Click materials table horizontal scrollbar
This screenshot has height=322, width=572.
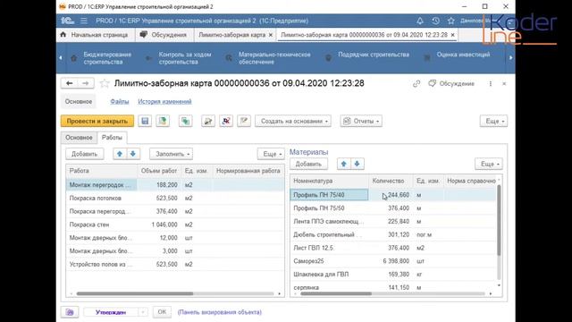336,293
